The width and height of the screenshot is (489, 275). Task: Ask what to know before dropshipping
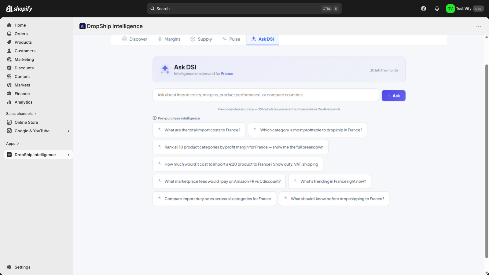click(x=334, y=199)
